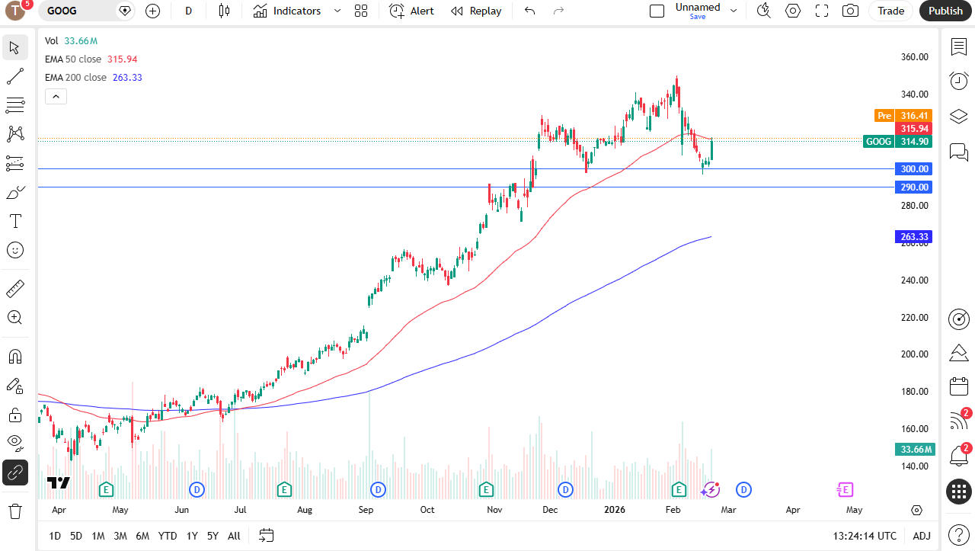Choose the zoom-in magnifier tool
This screenshot has width=975, height=551.
15,318
